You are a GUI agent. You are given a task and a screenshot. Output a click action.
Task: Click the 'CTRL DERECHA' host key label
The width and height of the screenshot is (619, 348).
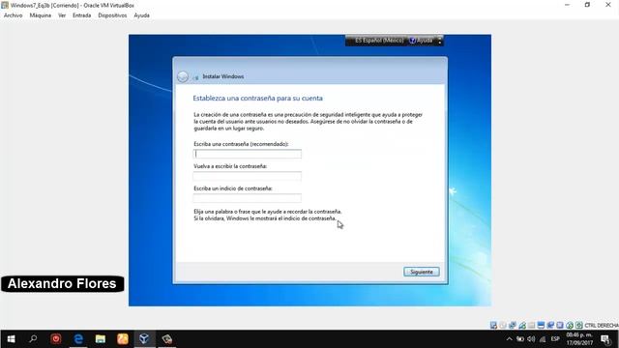point(602,326)
